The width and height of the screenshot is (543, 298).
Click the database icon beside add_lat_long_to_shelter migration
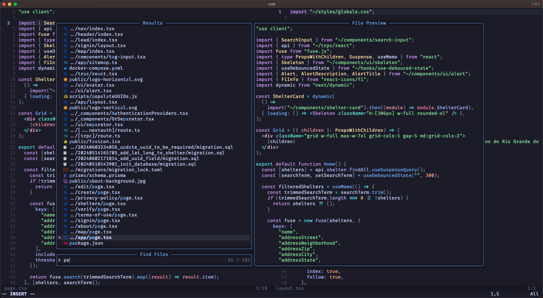pos(65,153)
